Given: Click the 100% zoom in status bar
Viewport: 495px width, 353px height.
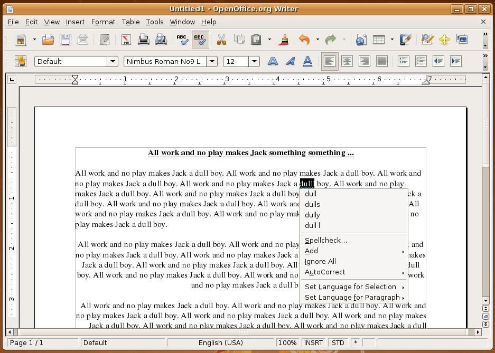Looking at the screenshot, I should click(287, 343).
